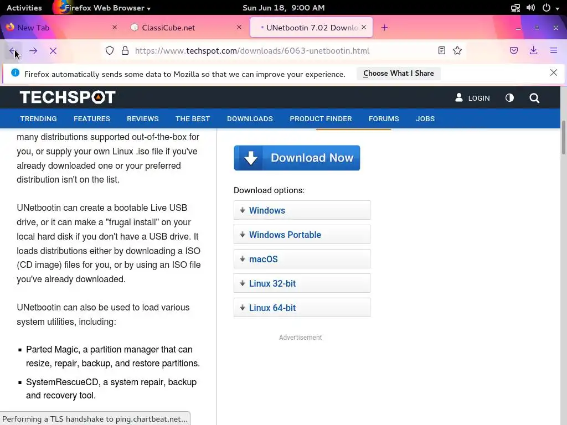Go forward using the forward arrow
Screen dimensions: 567x425
coord(33,50)
